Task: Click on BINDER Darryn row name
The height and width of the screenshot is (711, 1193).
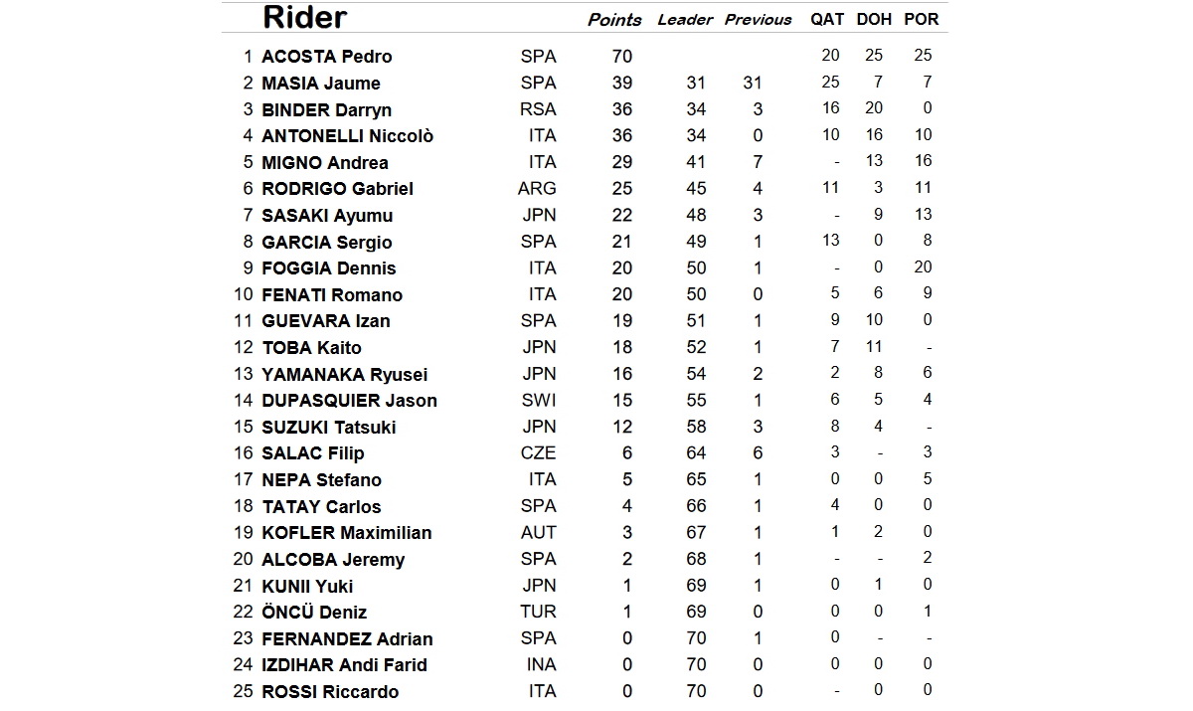Action: tap(326, 110)
